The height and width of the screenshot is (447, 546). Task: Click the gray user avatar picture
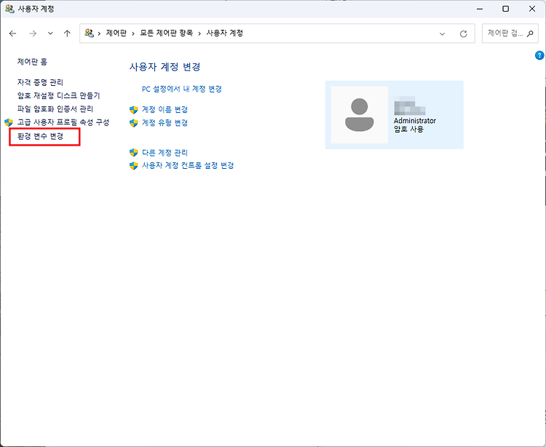tap(360, 115)
